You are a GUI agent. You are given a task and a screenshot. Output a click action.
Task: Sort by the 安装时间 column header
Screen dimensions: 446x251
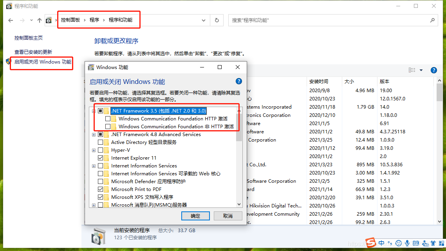pyautogui.click(x=324, y=82)
